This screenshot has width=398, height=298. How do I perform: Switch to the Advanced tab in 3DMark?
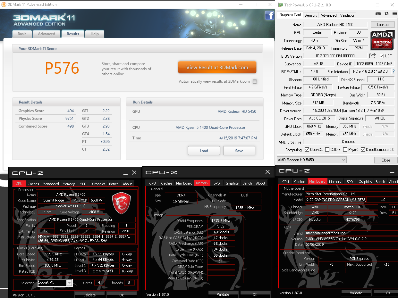pyautogui.click(x=47, y=34)
